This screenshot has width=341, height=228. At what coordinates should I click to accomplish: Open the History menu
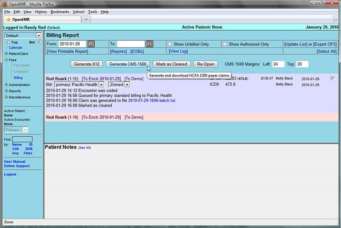[x=41, y=12]
